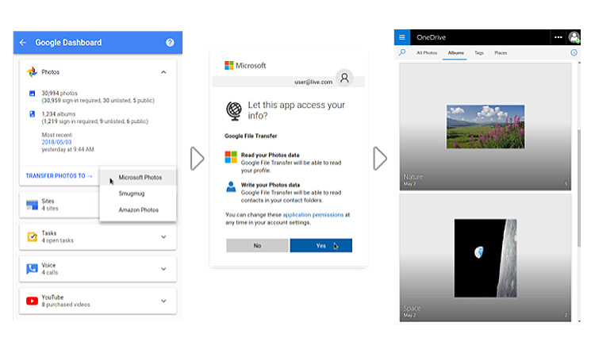Switch to the Places tab in OneDrive

pyautogui.click(x=501, y=53)
